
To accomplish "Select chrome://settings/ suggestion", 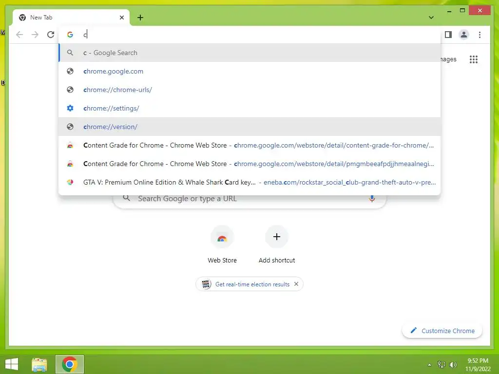I will point(250,108).
